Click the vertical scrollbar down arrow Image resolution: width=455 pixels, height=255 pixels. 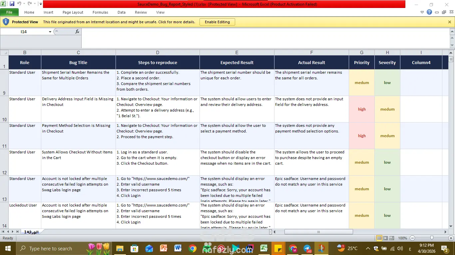point(451,226)
